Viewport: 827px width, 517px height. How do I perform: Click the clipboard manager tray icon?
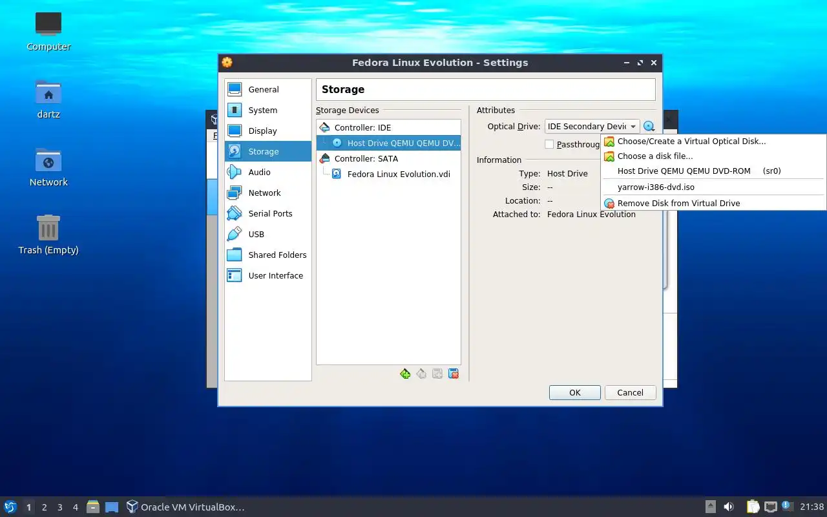753,507
